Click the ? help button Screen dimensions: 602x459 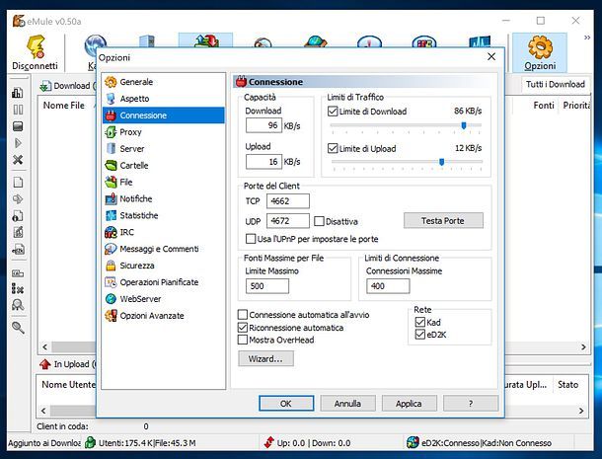point(471,404)
